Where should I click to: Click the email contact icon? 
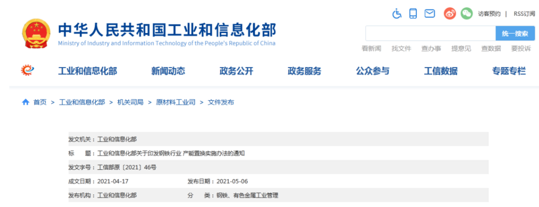430,14
